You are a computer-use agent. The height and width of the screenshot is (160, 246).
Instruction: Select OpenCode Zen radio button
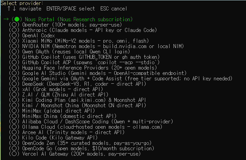(x=14, y=143)
